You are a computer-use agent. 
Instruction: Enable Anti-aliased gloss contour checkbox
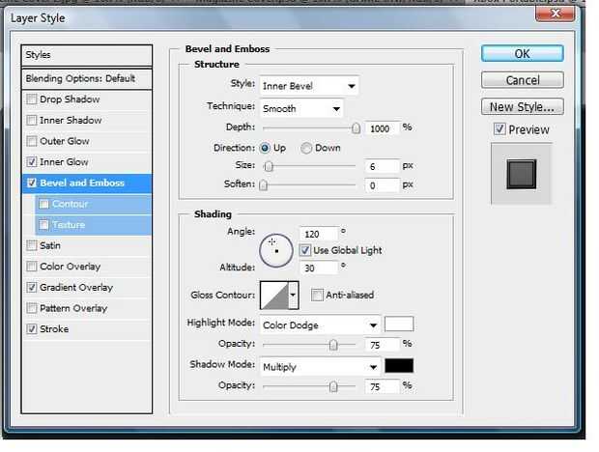tap(317, 295)
